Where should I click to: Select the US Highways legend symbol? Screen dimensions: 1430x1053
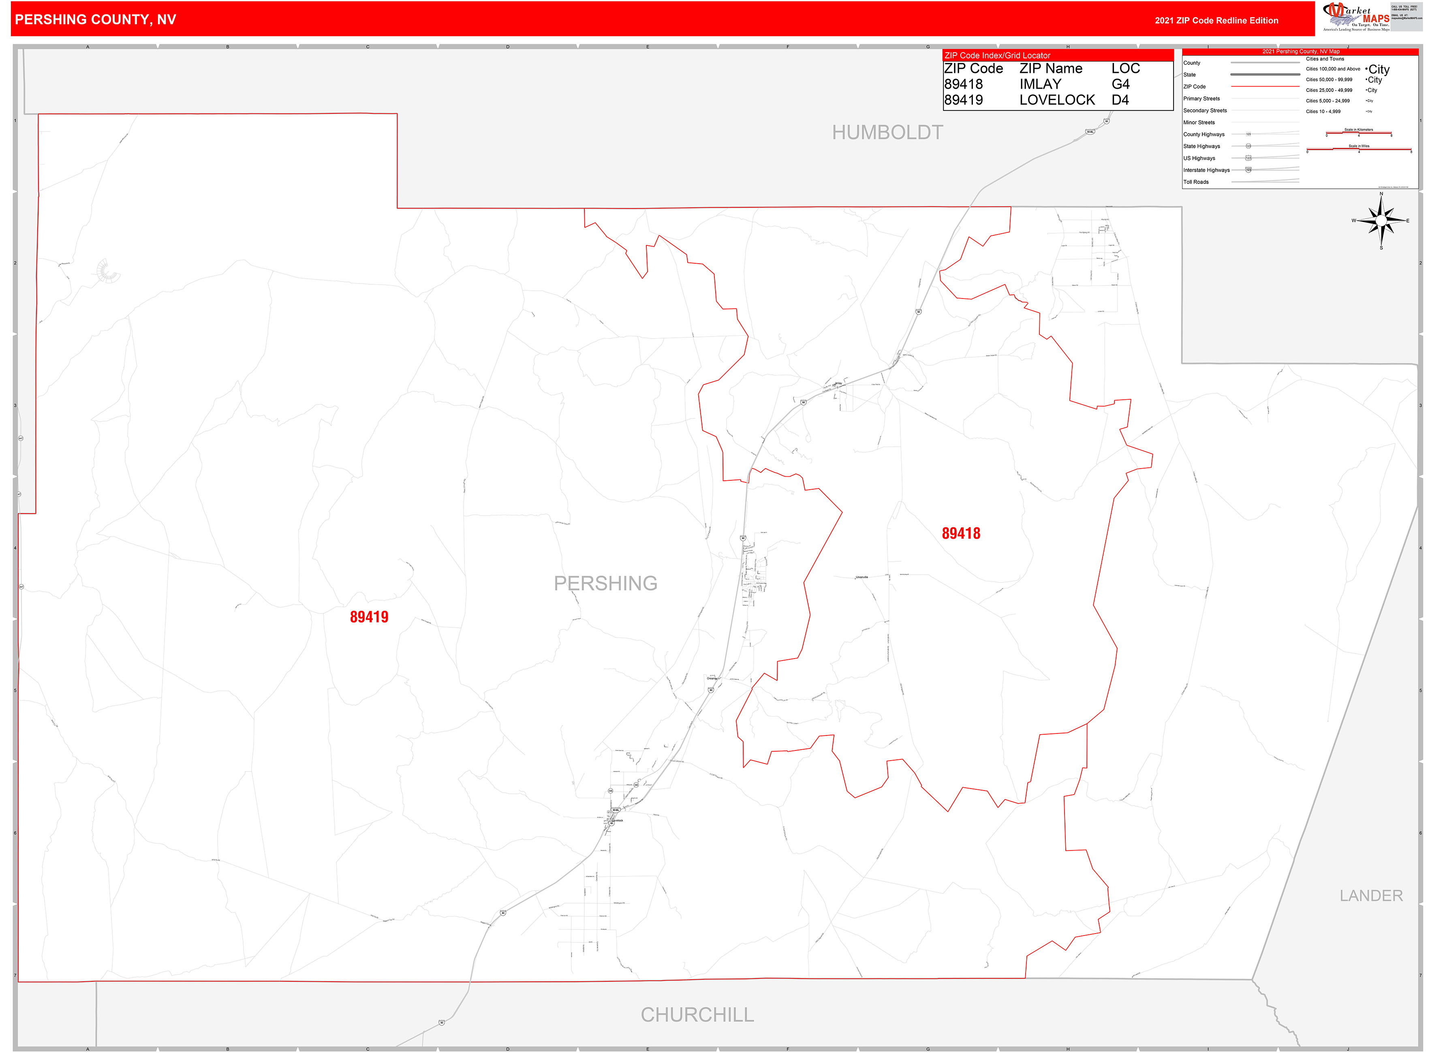pos(1248,159)
